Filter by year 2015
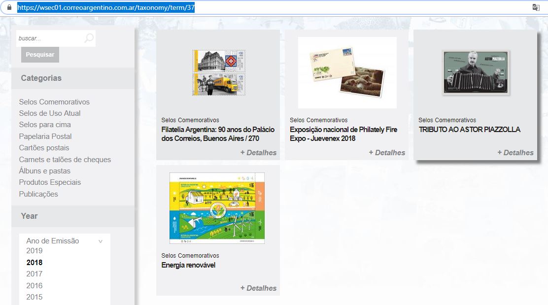 [34, 297]
